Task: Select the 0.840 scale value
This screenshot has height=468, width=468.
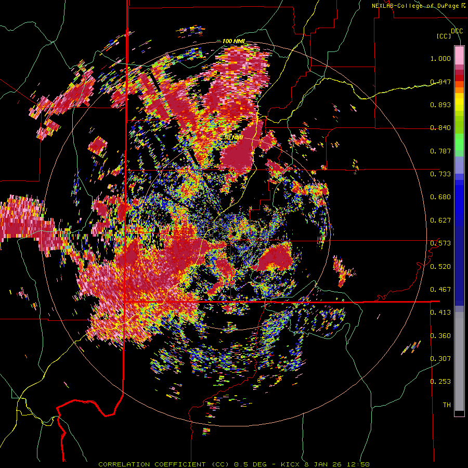Action: click(440, 128)
